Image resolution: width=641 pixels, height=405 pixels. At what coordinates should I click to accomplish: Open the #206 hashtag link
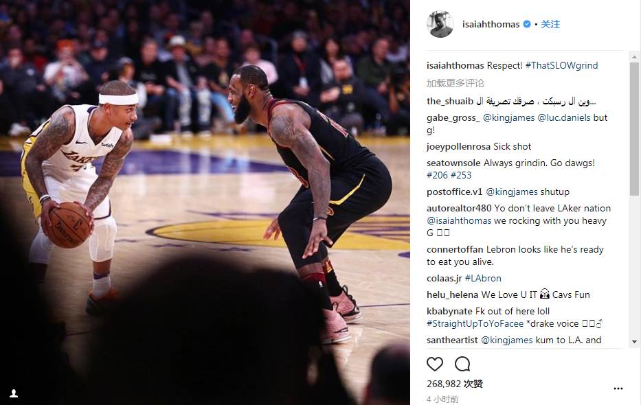pos(438,175)
